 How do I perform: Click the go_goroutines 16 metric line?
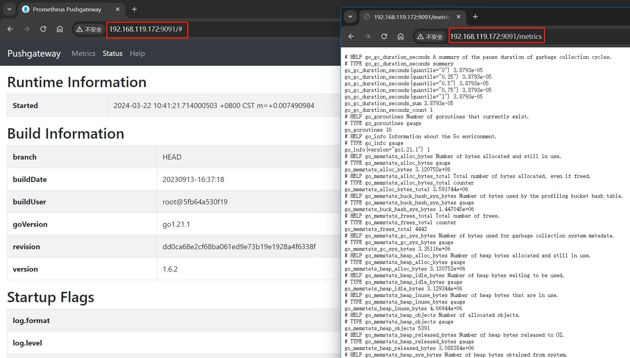pos(368,130)
